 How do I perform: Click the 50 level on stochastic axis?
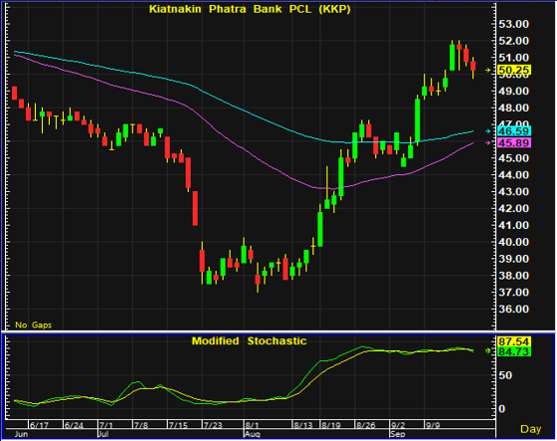[x=505, y=375]
